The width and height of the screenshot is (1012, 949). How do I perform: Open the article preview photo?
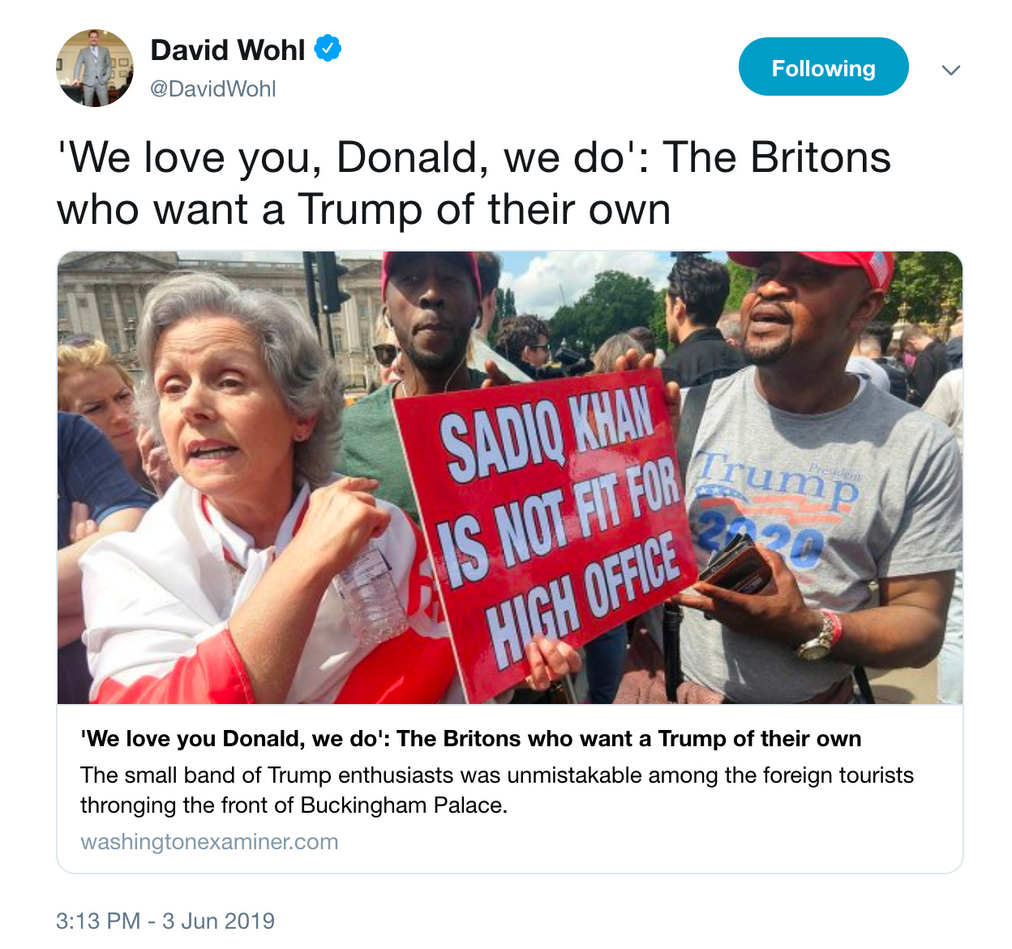[x=509, y=478]
